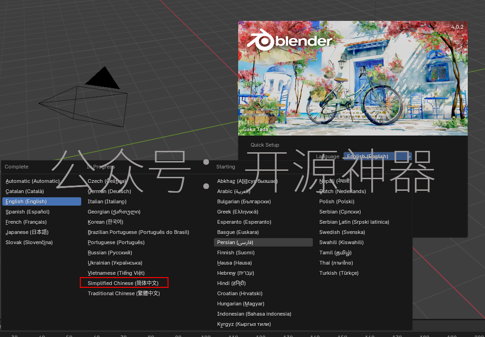Select Bulgarian (Български) language
This screenshot has width=485, height=337.
(x=263, y=201)
